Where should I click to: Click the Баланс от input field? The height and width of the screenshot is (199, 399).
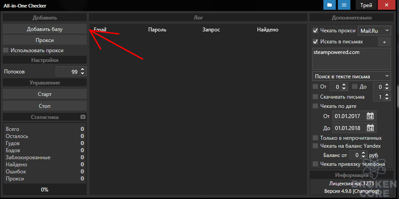coord(355,155)
